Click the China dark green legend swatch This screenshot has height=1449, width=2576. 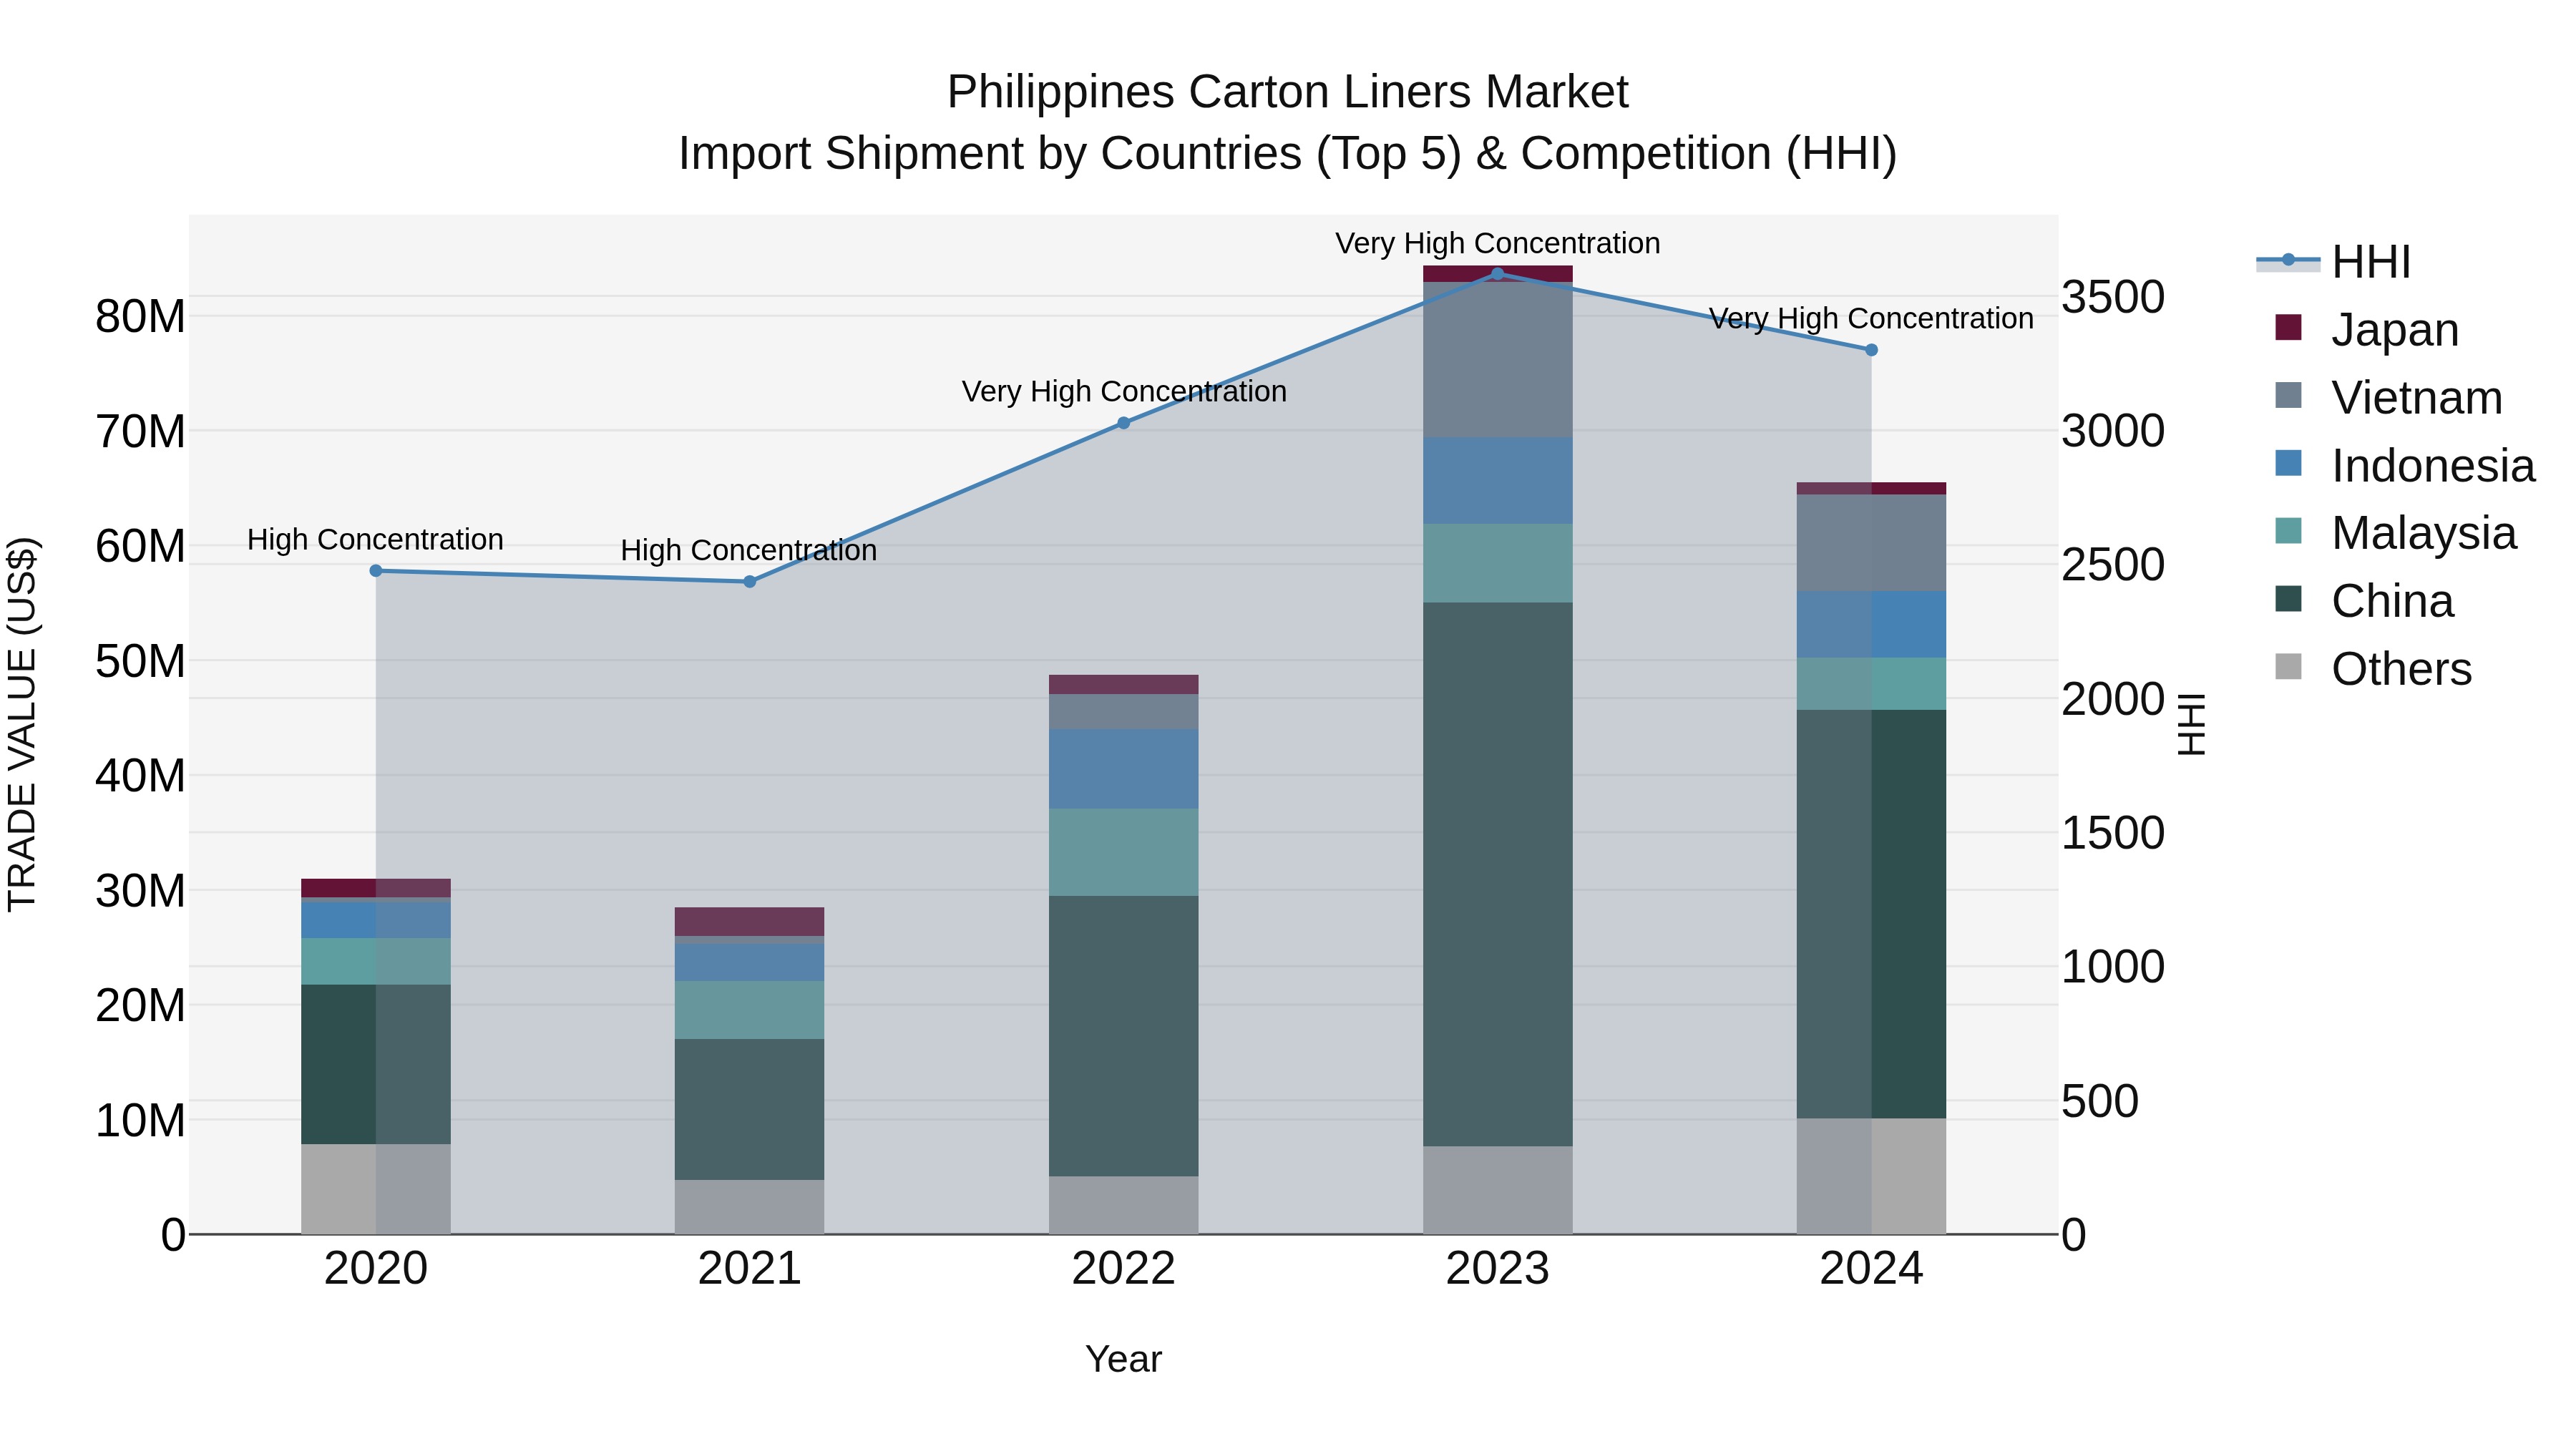(2288, 598)
